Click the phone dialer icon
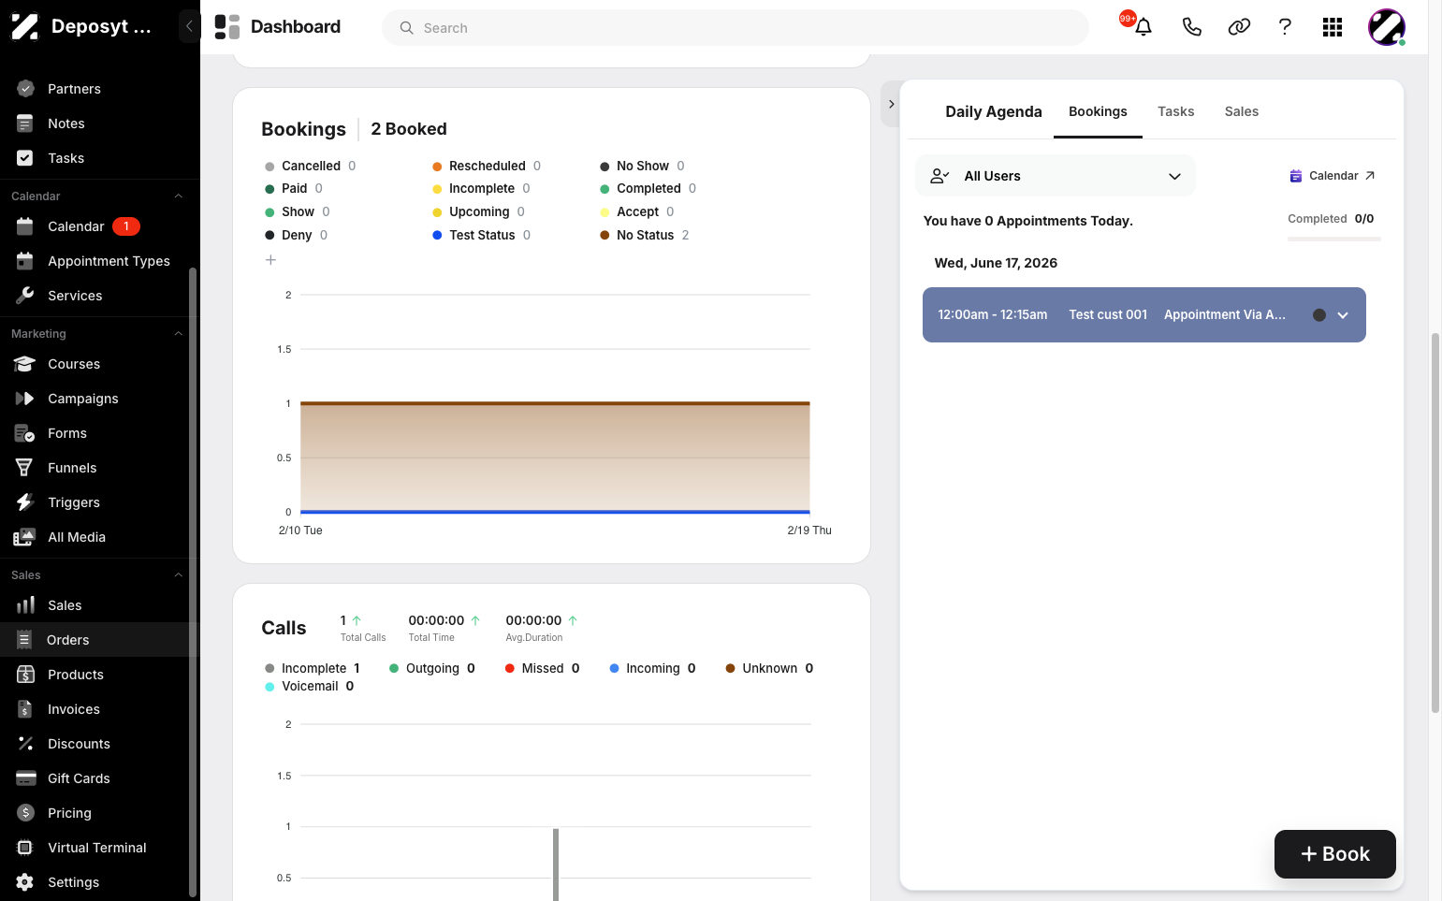The width and height of the screenshot is (1442, 901). tap(1191, 27)
